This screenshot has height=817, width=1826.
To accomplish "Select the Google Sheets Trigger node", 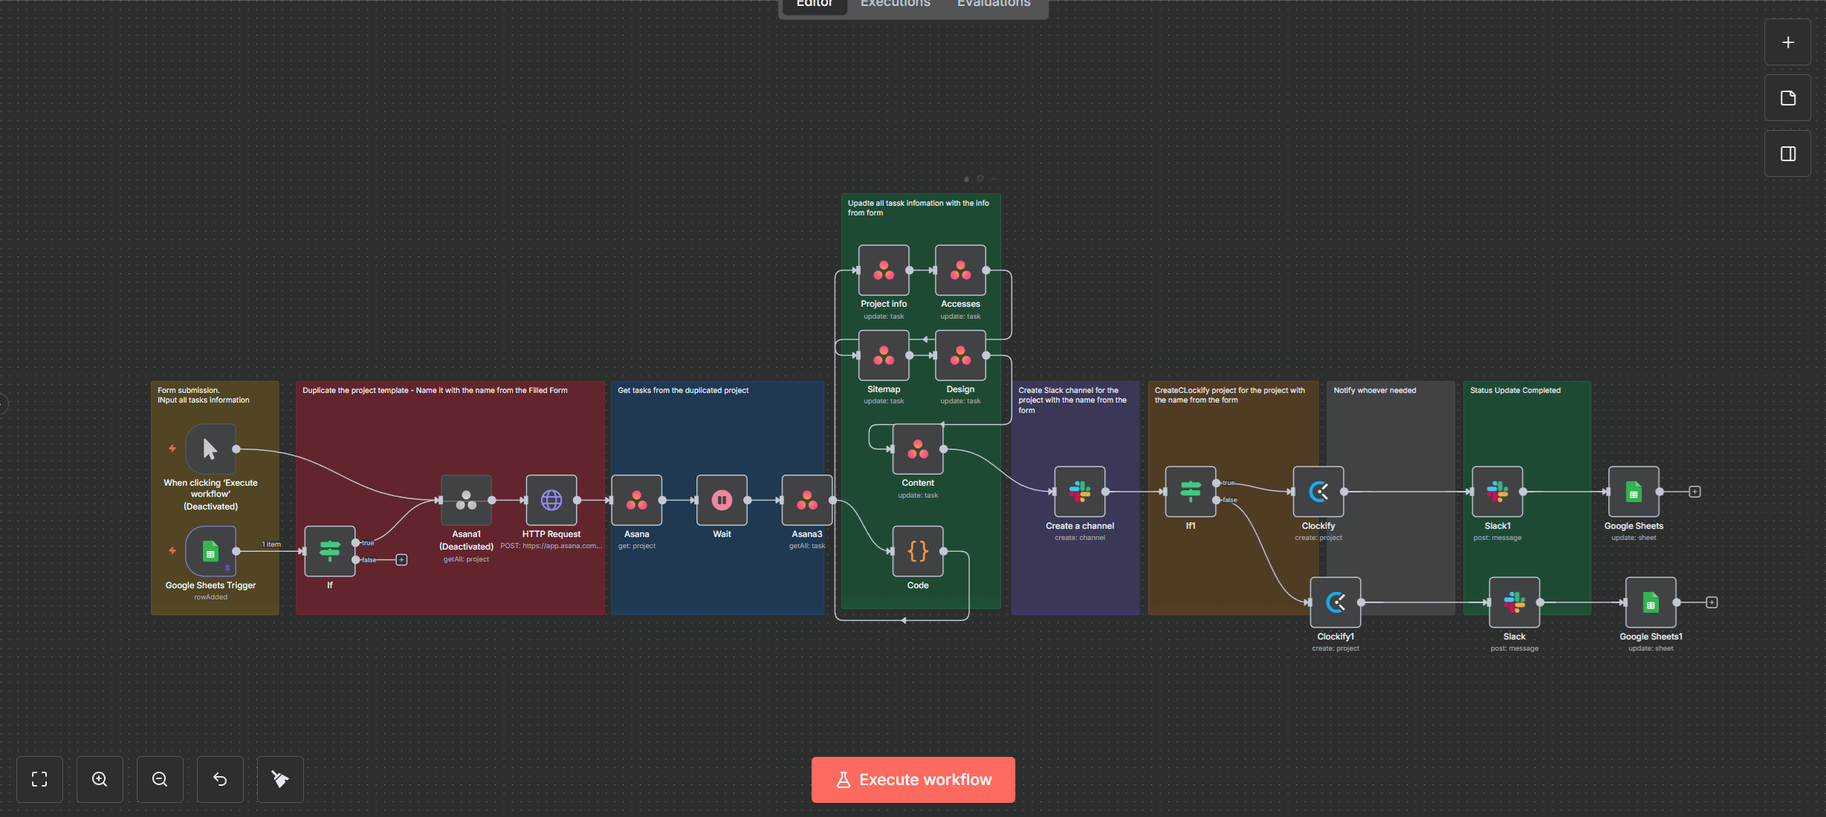I will click(210, 551).
